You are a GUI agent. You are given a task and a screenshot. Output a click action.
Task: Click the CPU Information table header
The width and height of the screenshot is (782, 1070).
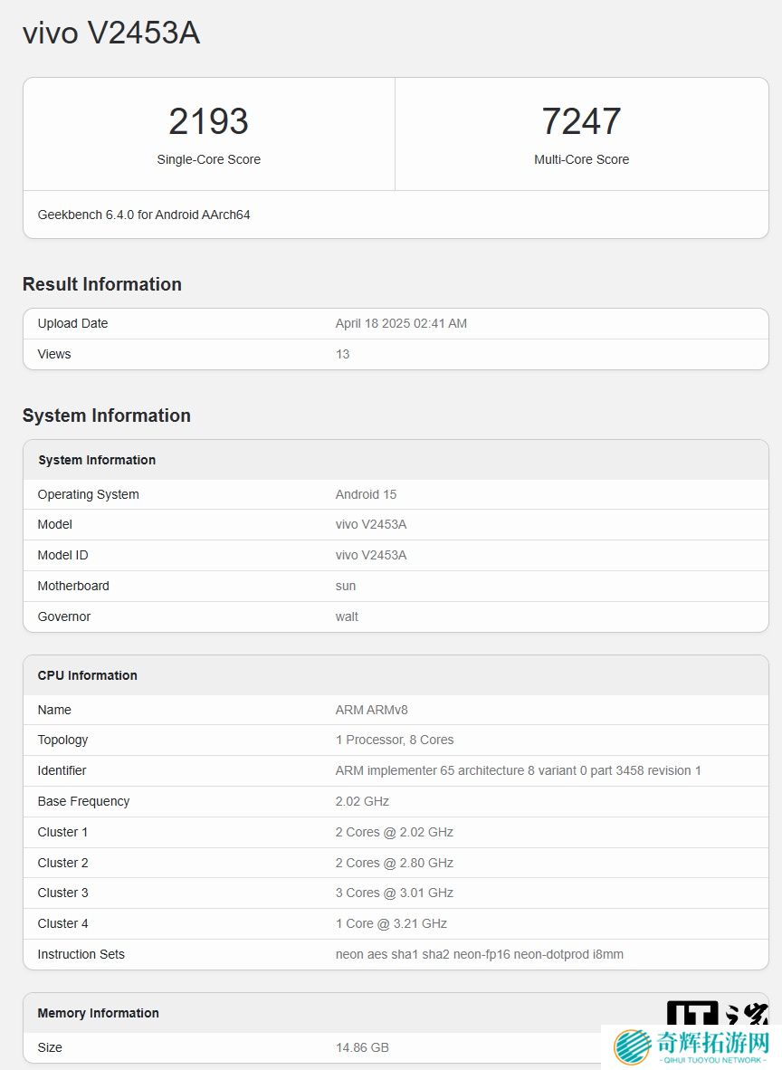click(x=87, y=675)
